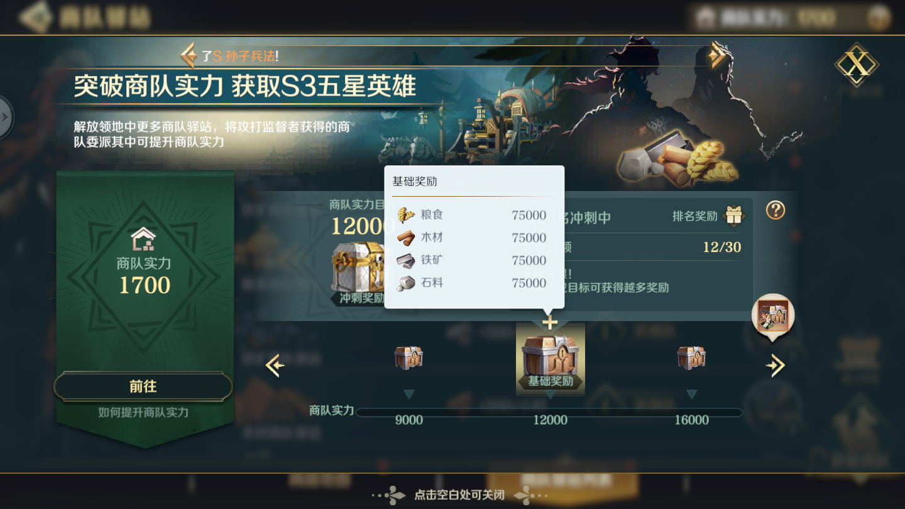Show next announcement banner arrow
This screenshot has height=509, width=905.
point(716,56)
